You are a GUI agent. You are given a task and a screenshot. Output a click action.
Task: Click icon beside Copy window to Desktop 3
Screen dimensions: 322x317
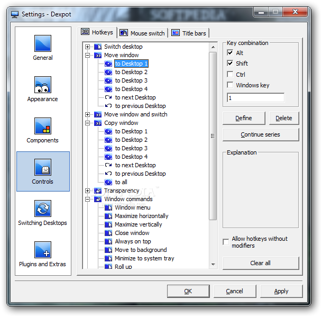point(108,148)
